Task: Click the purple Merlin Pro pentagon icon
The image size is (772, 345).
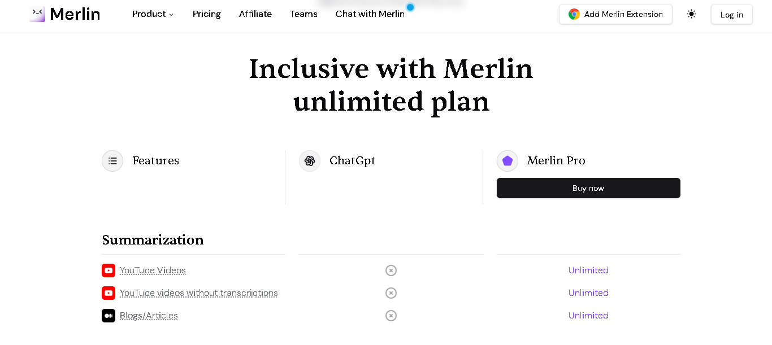Action: point(508,161)
